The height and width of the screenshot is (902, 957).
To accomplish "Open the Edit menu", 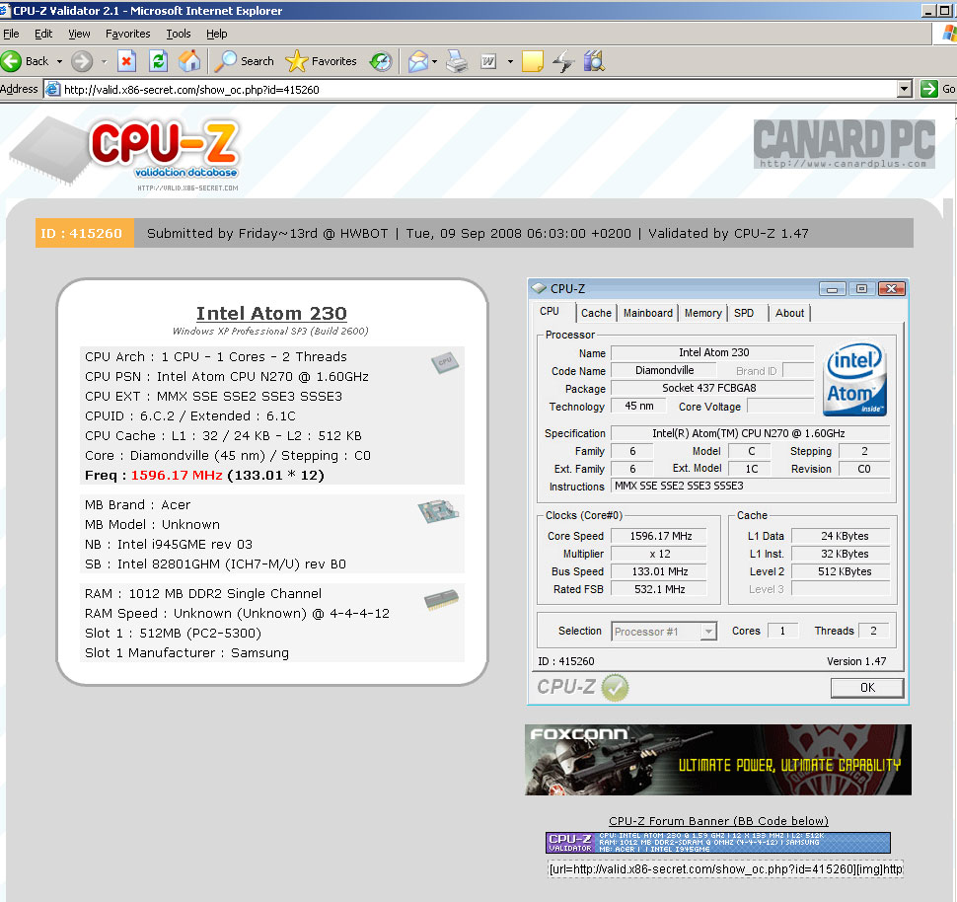I will tap(43, 34).
